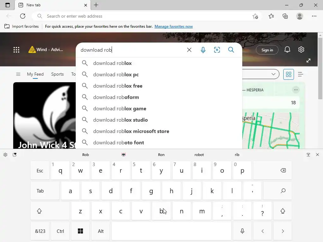Switch to My Feed tab
Screen dimensions: 323x242
pyautogui.click(x=35, y=74)
